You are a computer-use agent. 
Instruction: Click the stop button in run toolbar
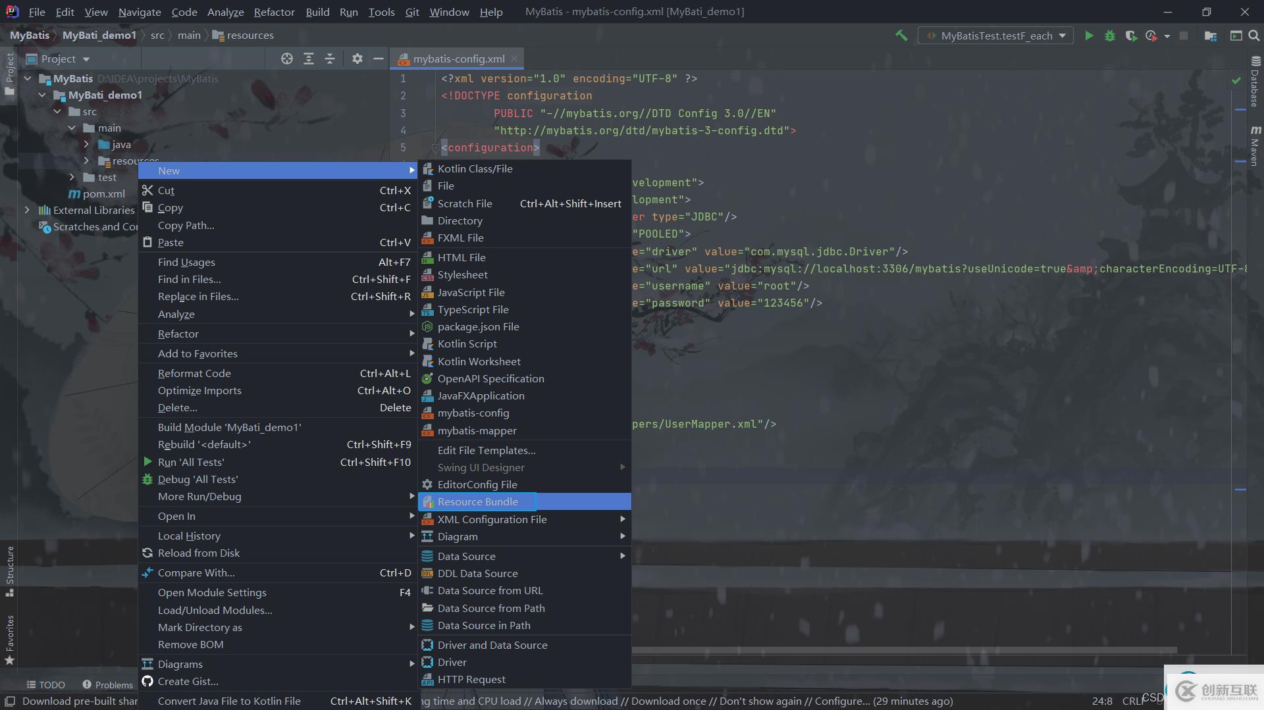[x=1184, y=36]
